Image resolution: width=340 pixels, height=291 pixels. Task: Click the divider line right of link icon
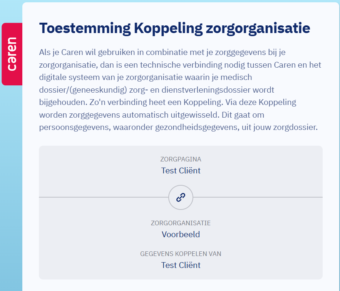258,197
